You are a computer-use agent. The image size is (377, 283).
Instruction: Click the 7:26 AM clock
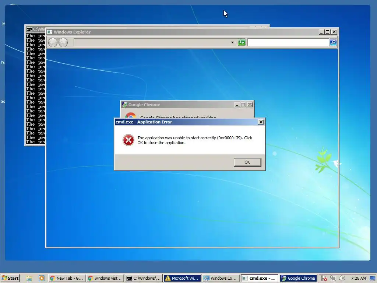[x=358, y=278]
